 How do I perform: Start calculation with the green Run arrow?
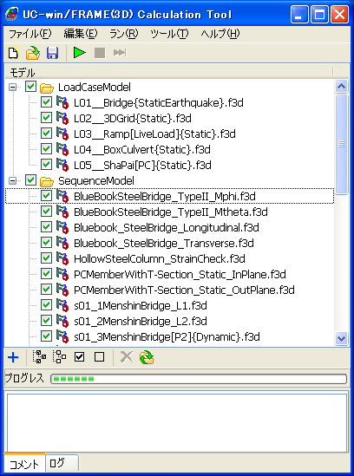click(x=80, y=53)
